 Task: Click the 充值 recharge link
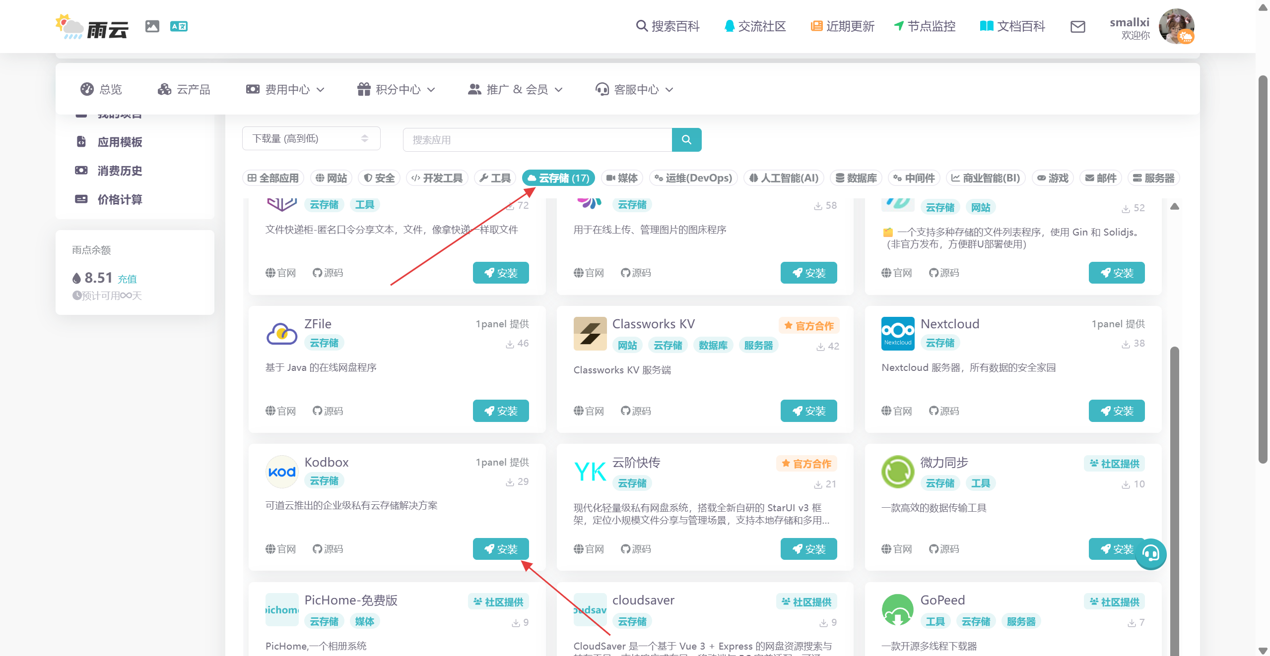click(x=127, y=279)
